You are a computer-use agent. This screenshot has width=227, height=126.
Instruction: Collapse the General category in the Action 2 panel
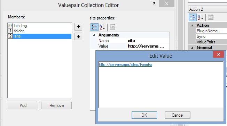pyautogui.click(x=192, y=48)
